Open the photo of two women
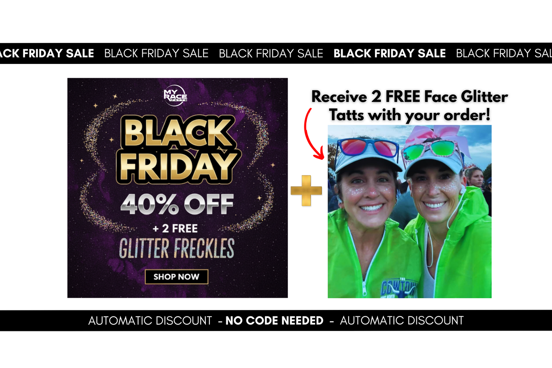552x368 pixels. (x=410, y=211)
